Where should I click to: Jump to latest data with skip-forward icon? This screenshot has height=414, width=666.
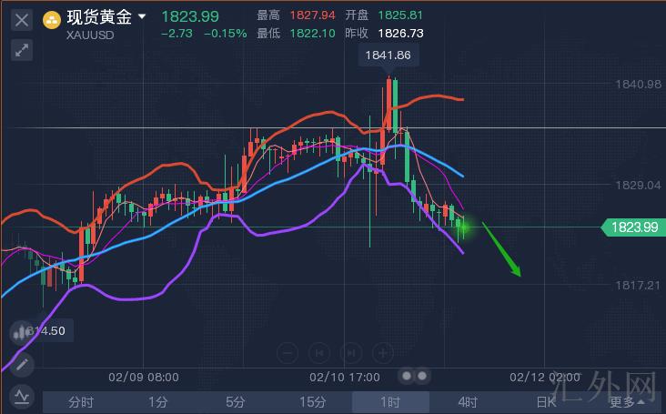click(351, 353)
